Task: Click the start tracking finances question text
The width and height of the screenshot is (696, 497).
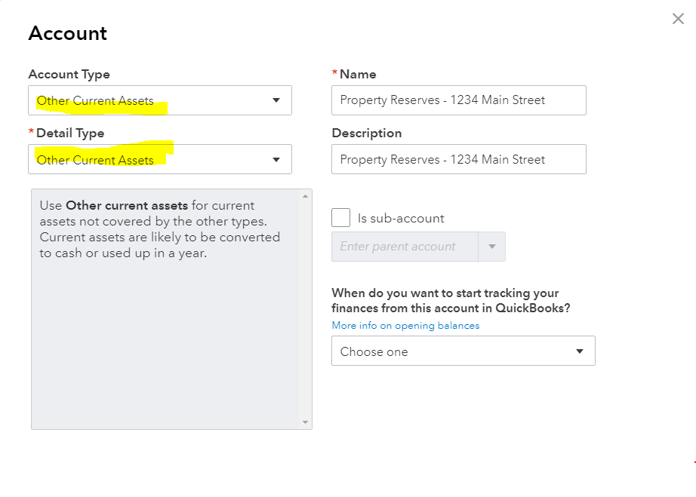Action: (451, 300)
